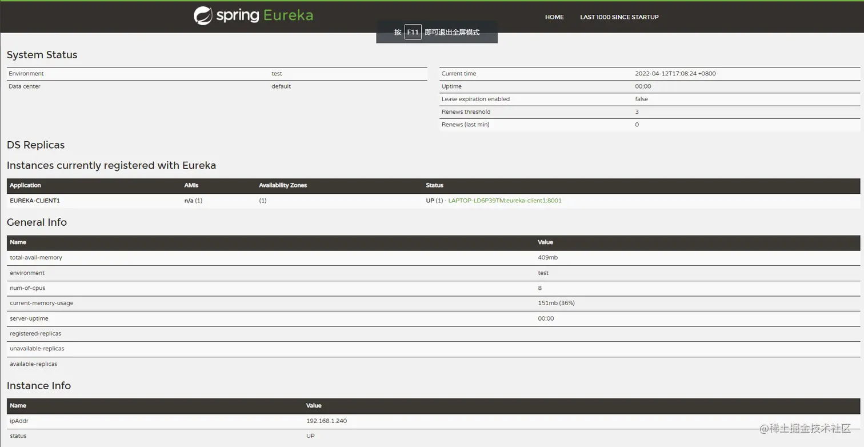
Task: Click the Status column header
Action: pyautogui.click(x=434, y=185)
